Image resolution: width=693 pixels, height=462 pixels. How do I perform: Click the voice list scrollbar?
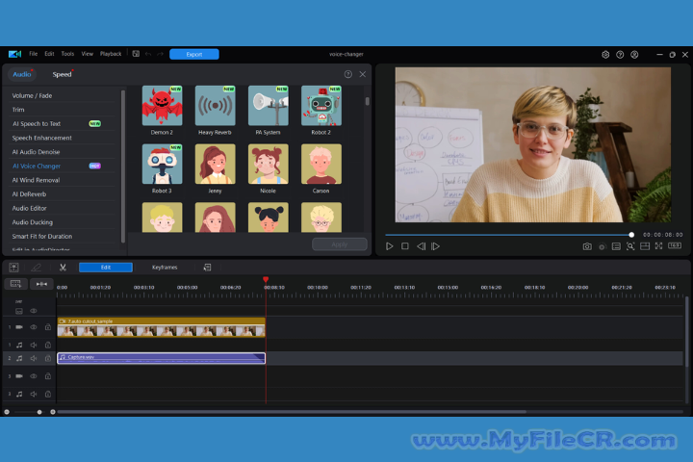click(368, 101)
